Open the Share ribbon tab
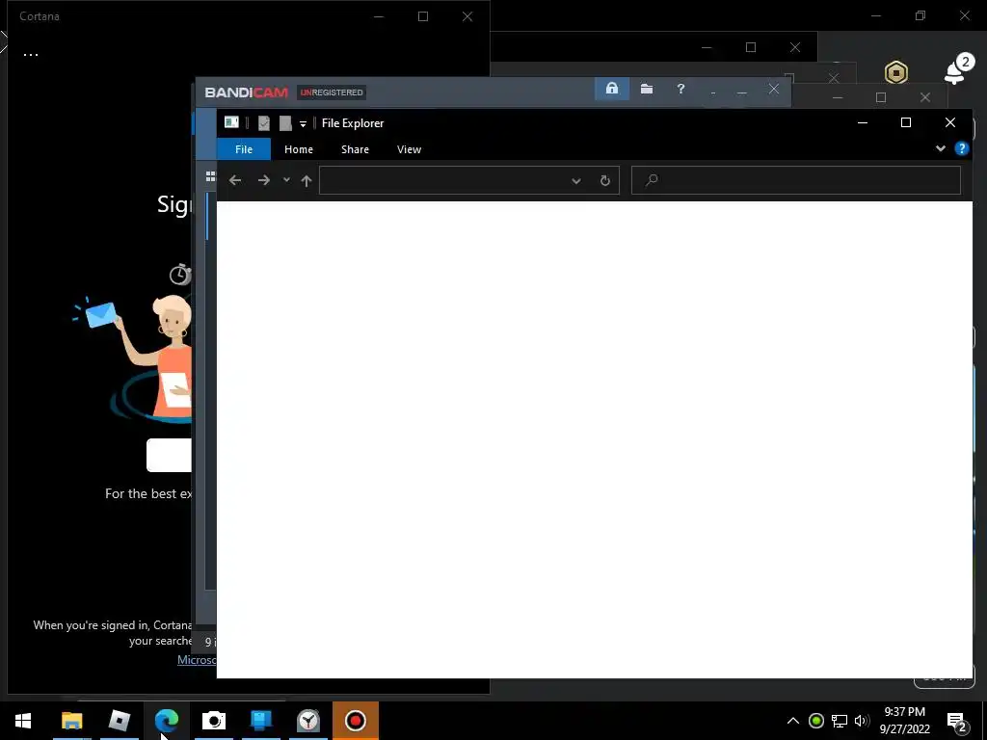Viewport: 987px width, 740px height. click(355, 149)
